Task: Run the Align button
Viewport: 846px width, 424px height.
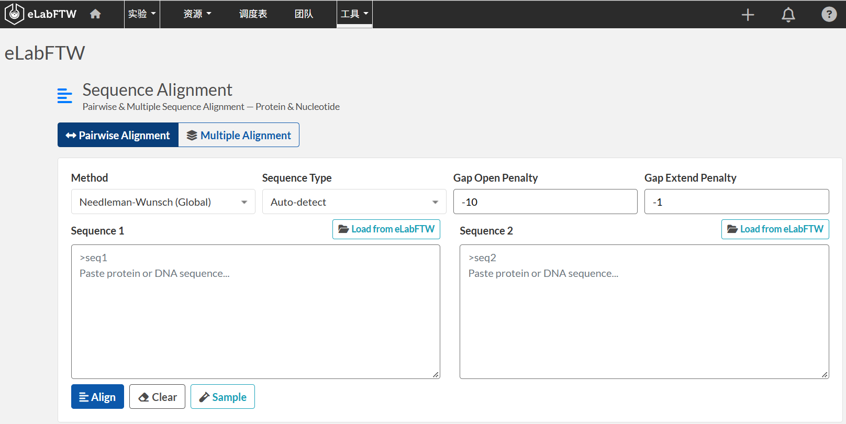Action: coord(97,397)
